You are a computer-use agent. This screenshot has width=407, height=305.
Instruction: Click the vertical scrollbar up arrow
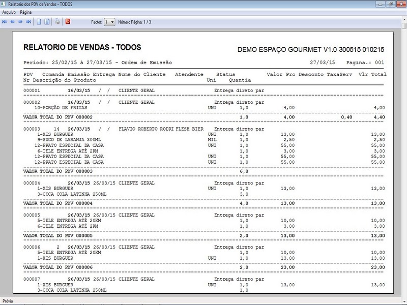point(404,19)
